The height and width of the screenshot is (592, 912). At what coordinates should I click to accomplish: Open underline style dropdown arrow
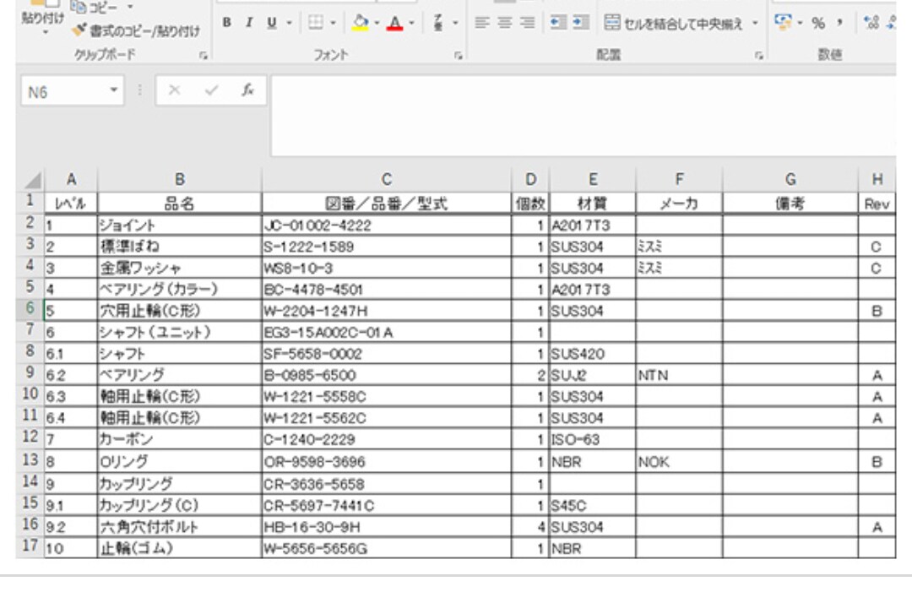289,23
